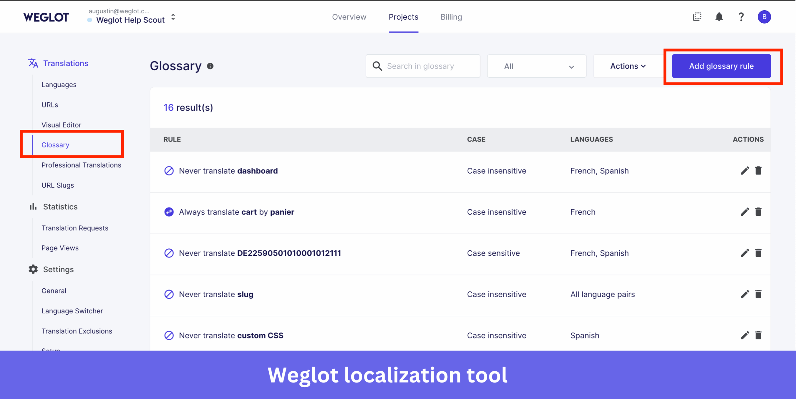
Task: Open Translation Requests
Action: 75,228
